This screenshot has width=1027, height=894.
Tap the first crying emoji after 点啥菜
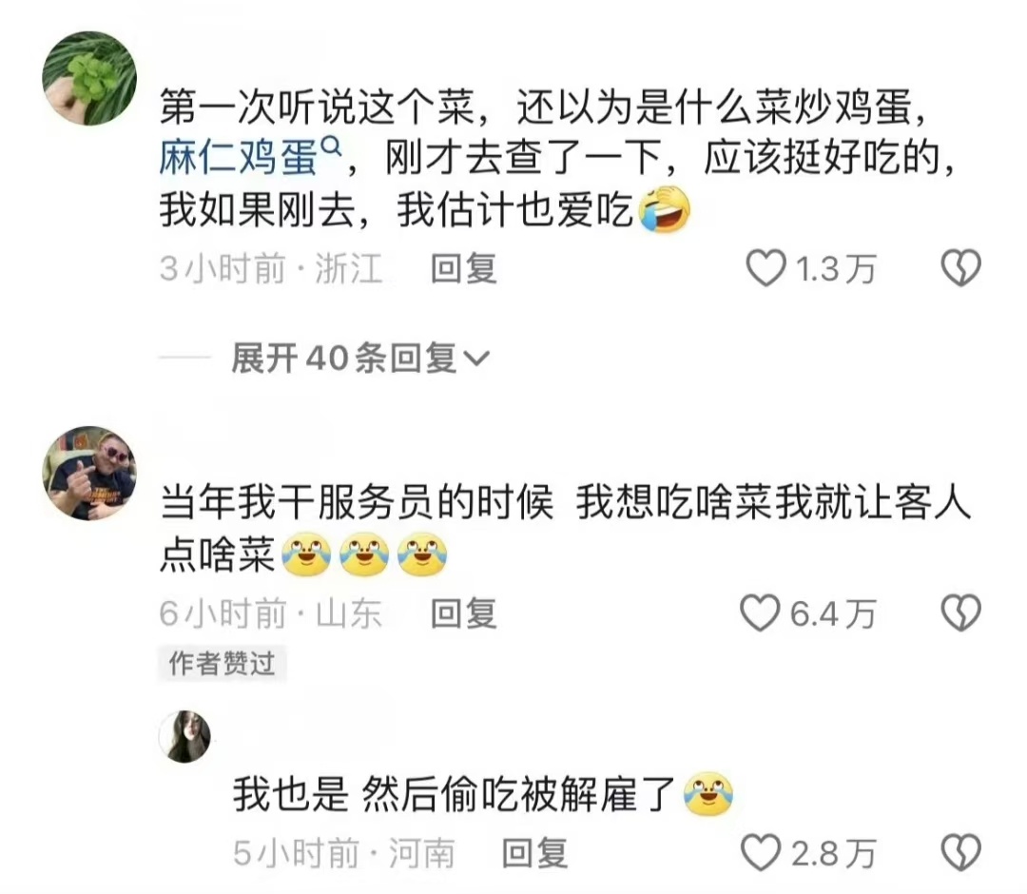[x=306, y=555]
